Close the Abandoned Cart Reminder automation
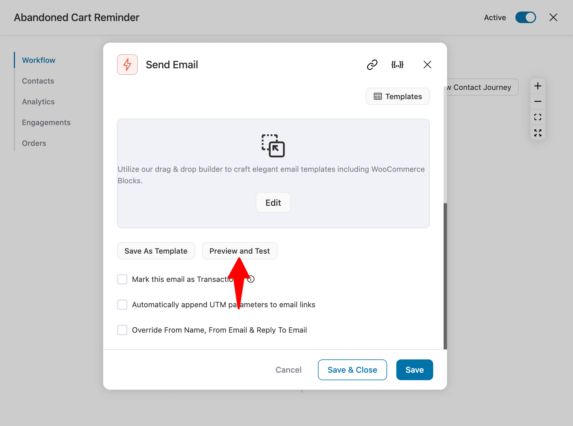Screen dimensions: 573x426 (553, 17)
